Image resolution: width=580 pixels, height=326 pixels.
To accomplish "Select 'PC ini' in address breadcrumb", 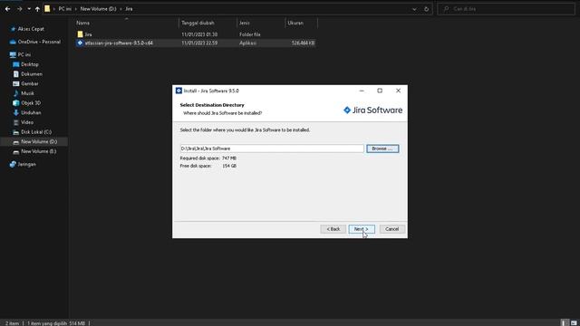I will coord(64,9).
